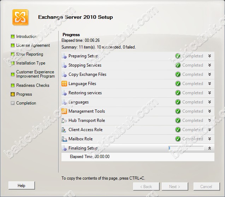Click the Restoring services step icon
This screenshot has height=197, width=225.
(x=64, y=93)
